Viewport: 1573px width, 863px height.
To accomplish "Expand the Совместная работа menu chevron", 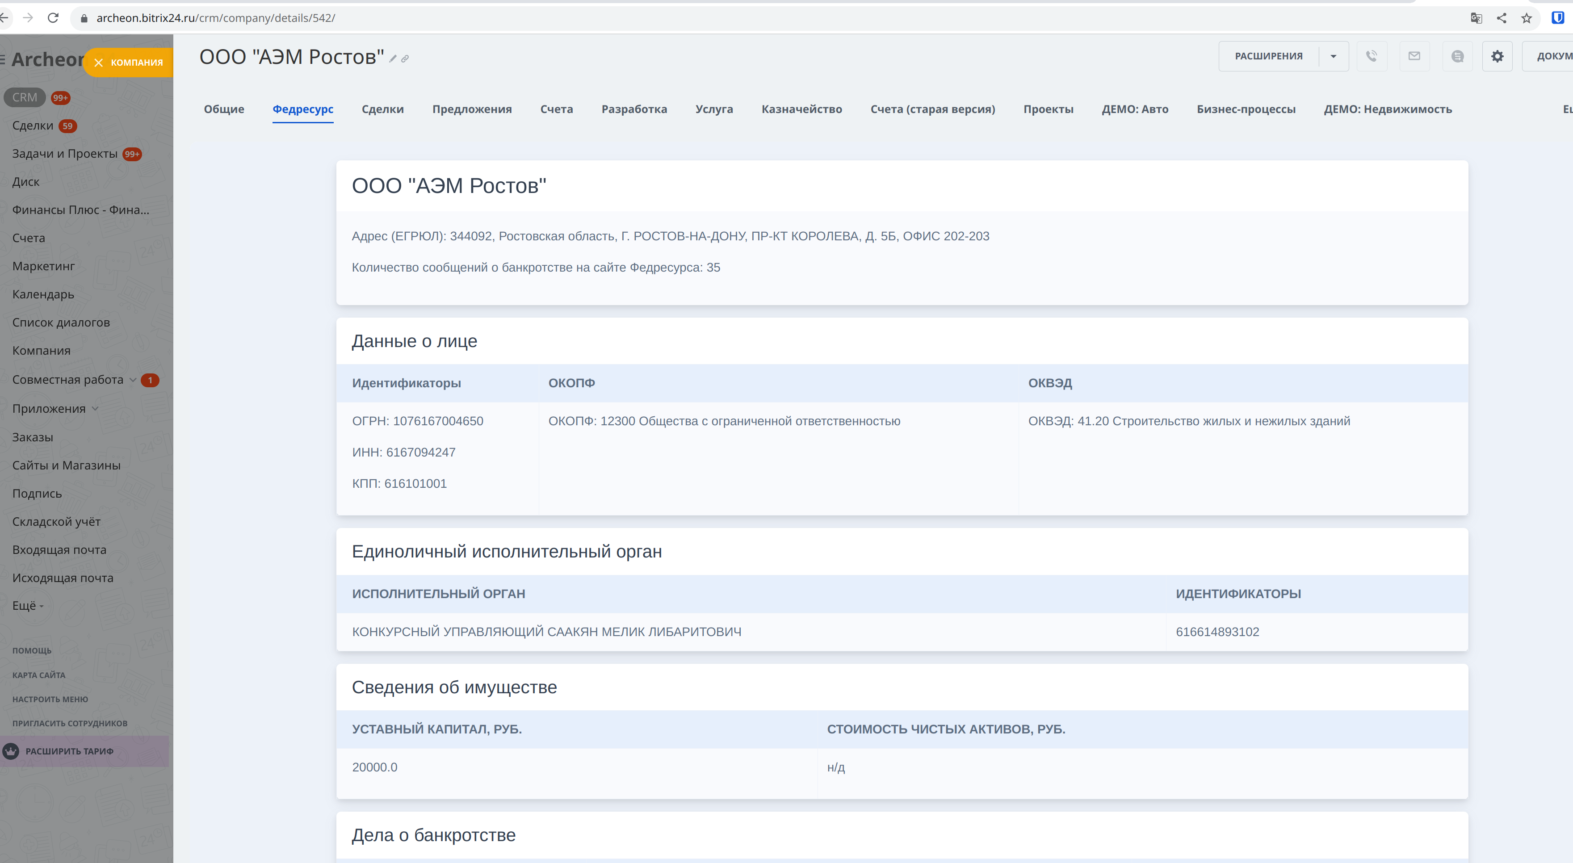I will 133,380.
